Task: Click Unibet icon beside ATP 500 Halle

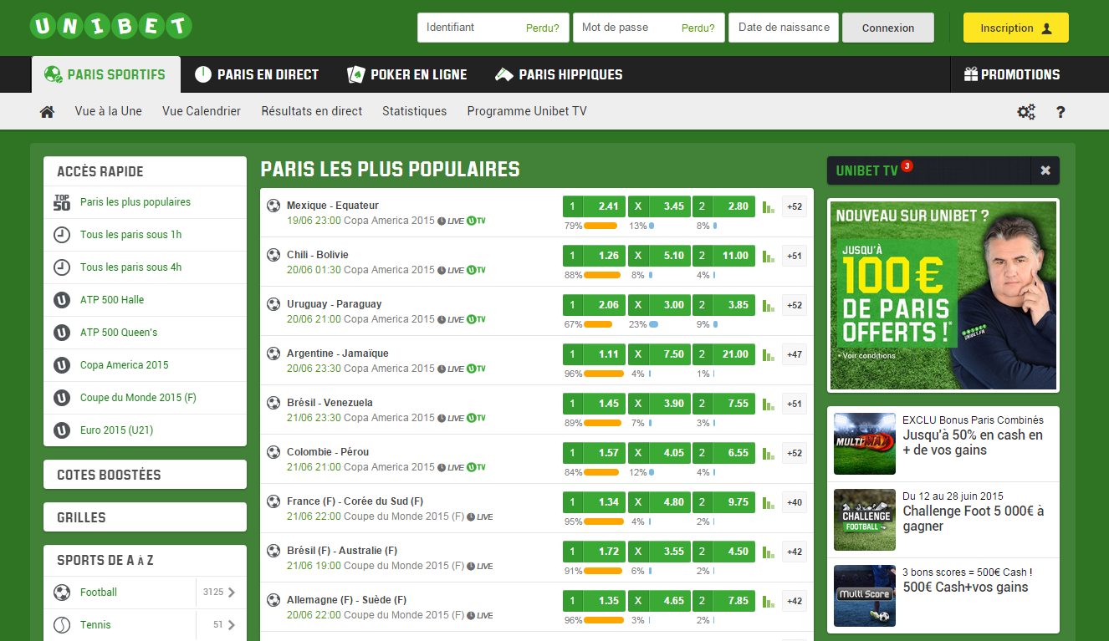Action: 62,300
